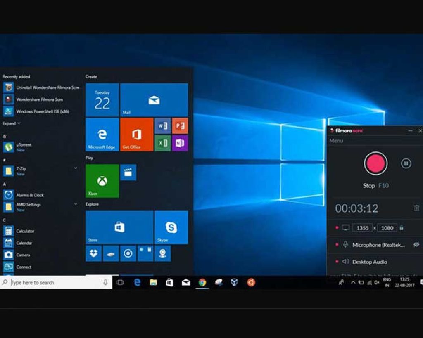Open Calculator from the app list
Image resolution: width=423 pixels, height=338 pixels.
pos(25,231)
